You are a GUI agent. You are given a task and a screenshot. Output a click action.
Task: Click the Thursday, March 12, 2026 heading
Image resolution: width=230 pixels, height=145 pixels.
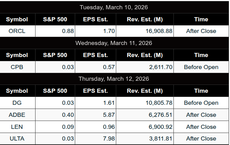tap(114, 79)
